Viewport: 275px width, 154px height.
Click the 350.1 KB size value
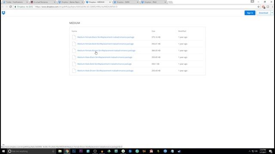click(x=156, y=64)
